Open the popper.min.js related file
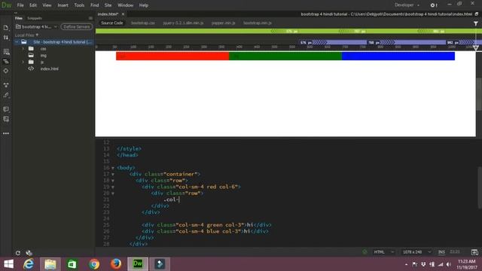This screenshot has width=482, height=271. (223, 23)
